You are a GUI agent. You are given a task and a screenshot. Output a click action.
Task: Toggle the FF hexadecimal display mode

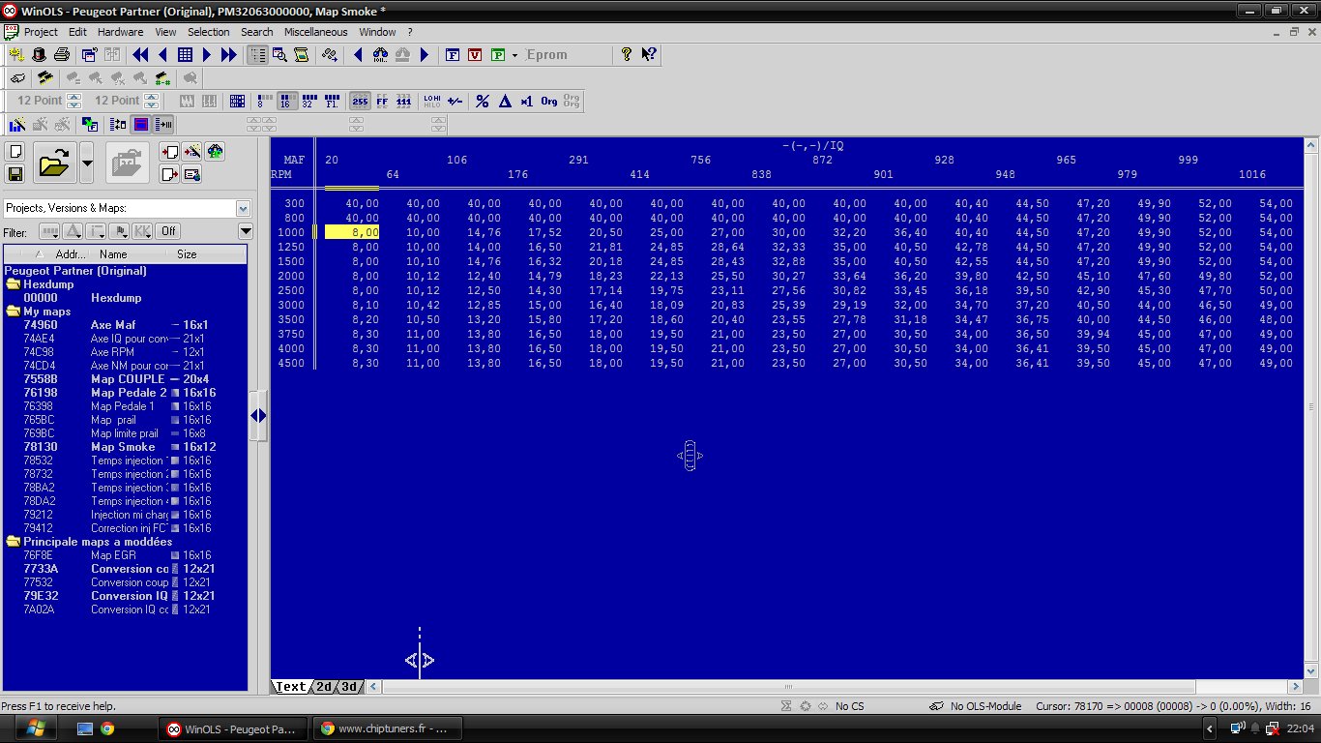tap(382, 101)
